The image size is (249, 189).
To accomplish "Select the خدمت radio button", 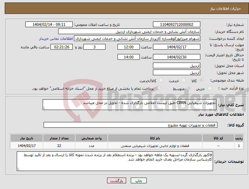I will click(184, 80).
